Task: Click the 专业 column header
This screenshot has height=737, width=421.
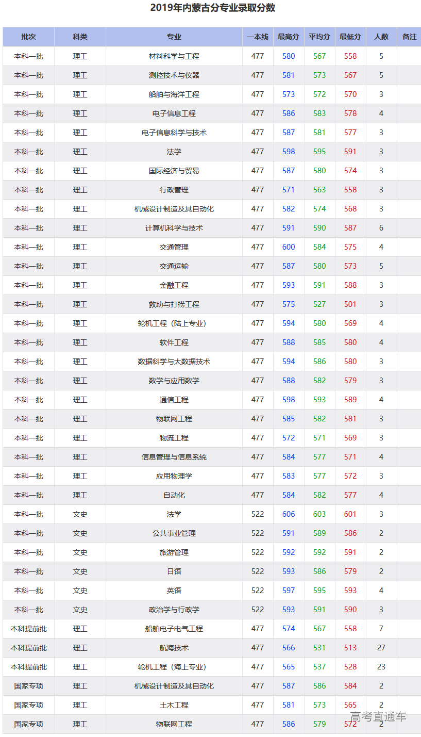Action: (174, 37)
